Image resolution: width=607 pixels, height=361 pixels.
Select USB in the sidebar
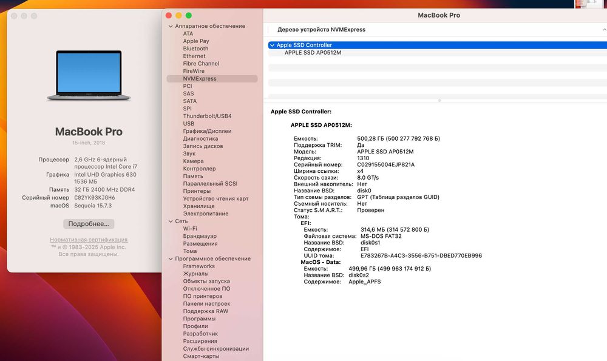pyautogui.click(x=189, y=124)
